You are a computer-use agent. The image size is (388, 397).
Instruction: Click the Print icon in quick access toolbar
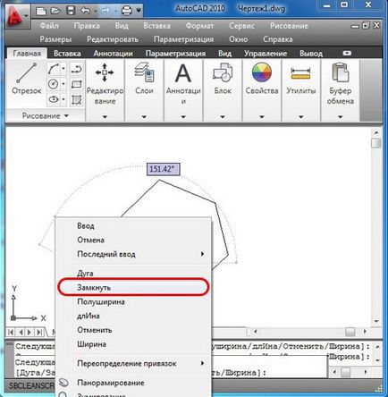click(x=127, y=11)
